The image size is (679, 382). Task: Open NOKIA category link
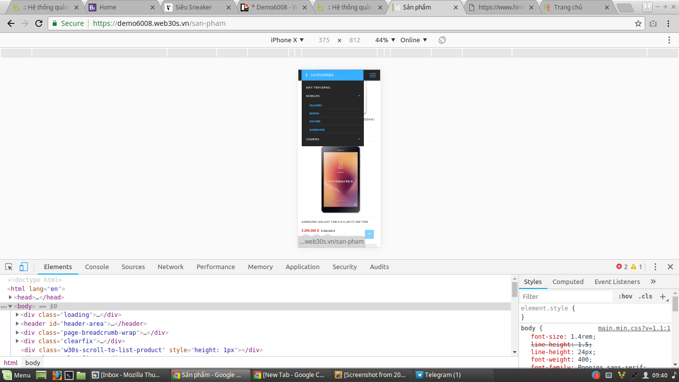click(314, 113)
